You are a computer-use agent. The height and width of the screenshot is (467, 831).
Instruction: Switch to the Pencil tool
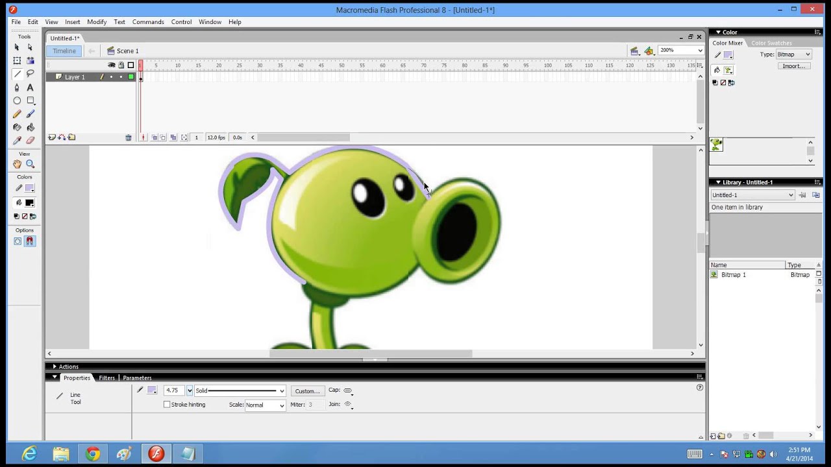click(17, 114)
